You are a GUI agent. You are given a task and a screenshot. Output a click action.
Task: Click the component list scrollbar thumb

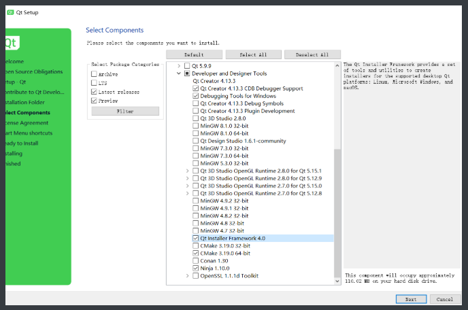pyautogui.click(x=337, y=213)
